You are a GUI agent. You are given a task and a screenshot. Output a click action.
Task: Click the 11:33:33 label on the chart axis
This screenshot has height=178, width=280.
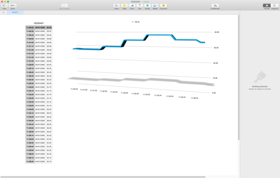tap(135, 94)
